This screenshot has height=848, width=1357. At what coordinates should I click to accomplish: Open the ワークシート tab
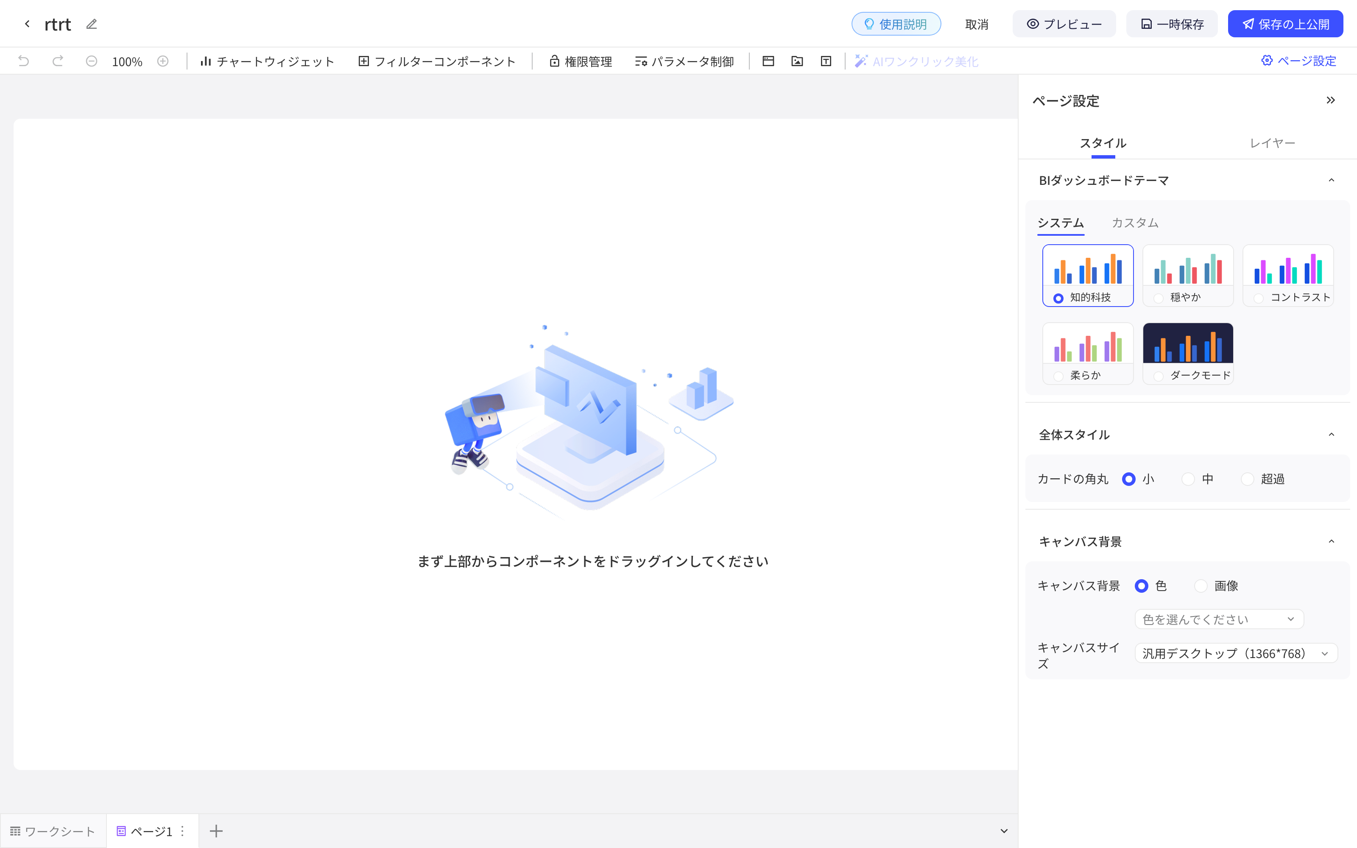click(53, 831)
